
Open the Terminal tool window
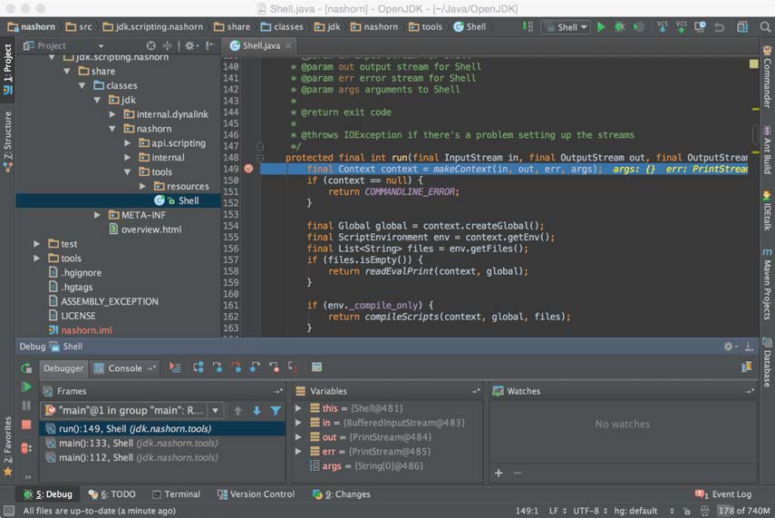(x=176, y=494)
